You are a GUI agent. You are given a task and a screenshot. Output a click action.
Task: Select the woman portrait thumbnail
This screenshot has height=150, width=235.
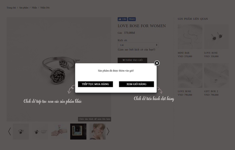pyautogui.click(x=98, y=132)
